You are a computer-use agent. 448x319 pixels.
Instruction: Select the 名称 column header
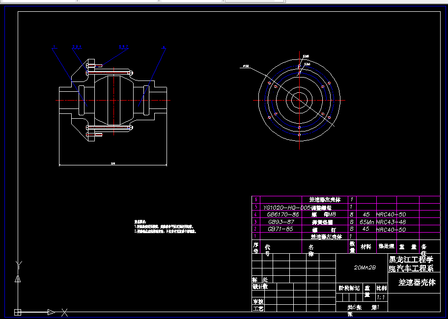[x=311, y=251]
